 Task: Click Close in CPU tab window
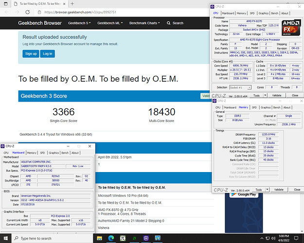(295, 95)
